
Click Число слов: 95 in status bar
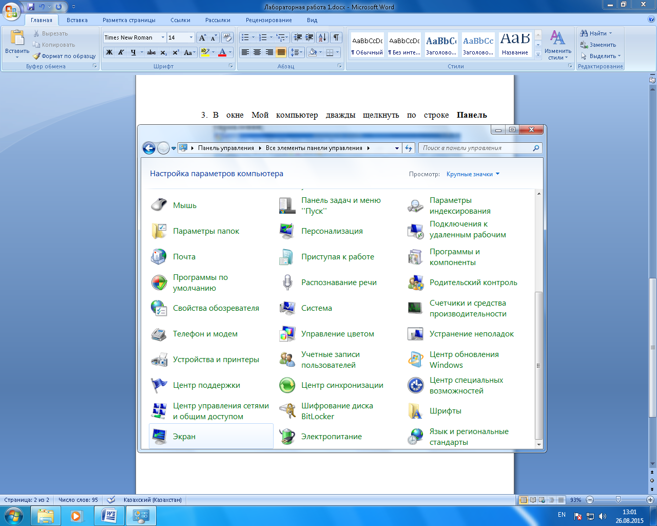pyautogui.click(x=78, y=500)
